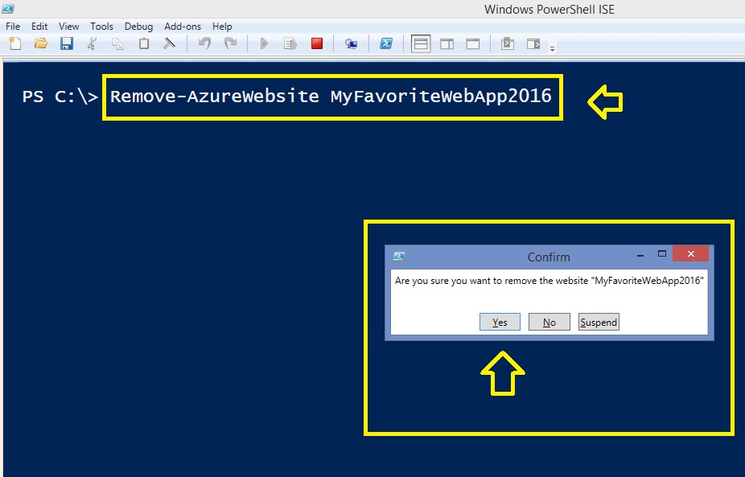Click the PowerShell ISE title bar icon
This screenshot has height=477, width=745.
(8, 8)
